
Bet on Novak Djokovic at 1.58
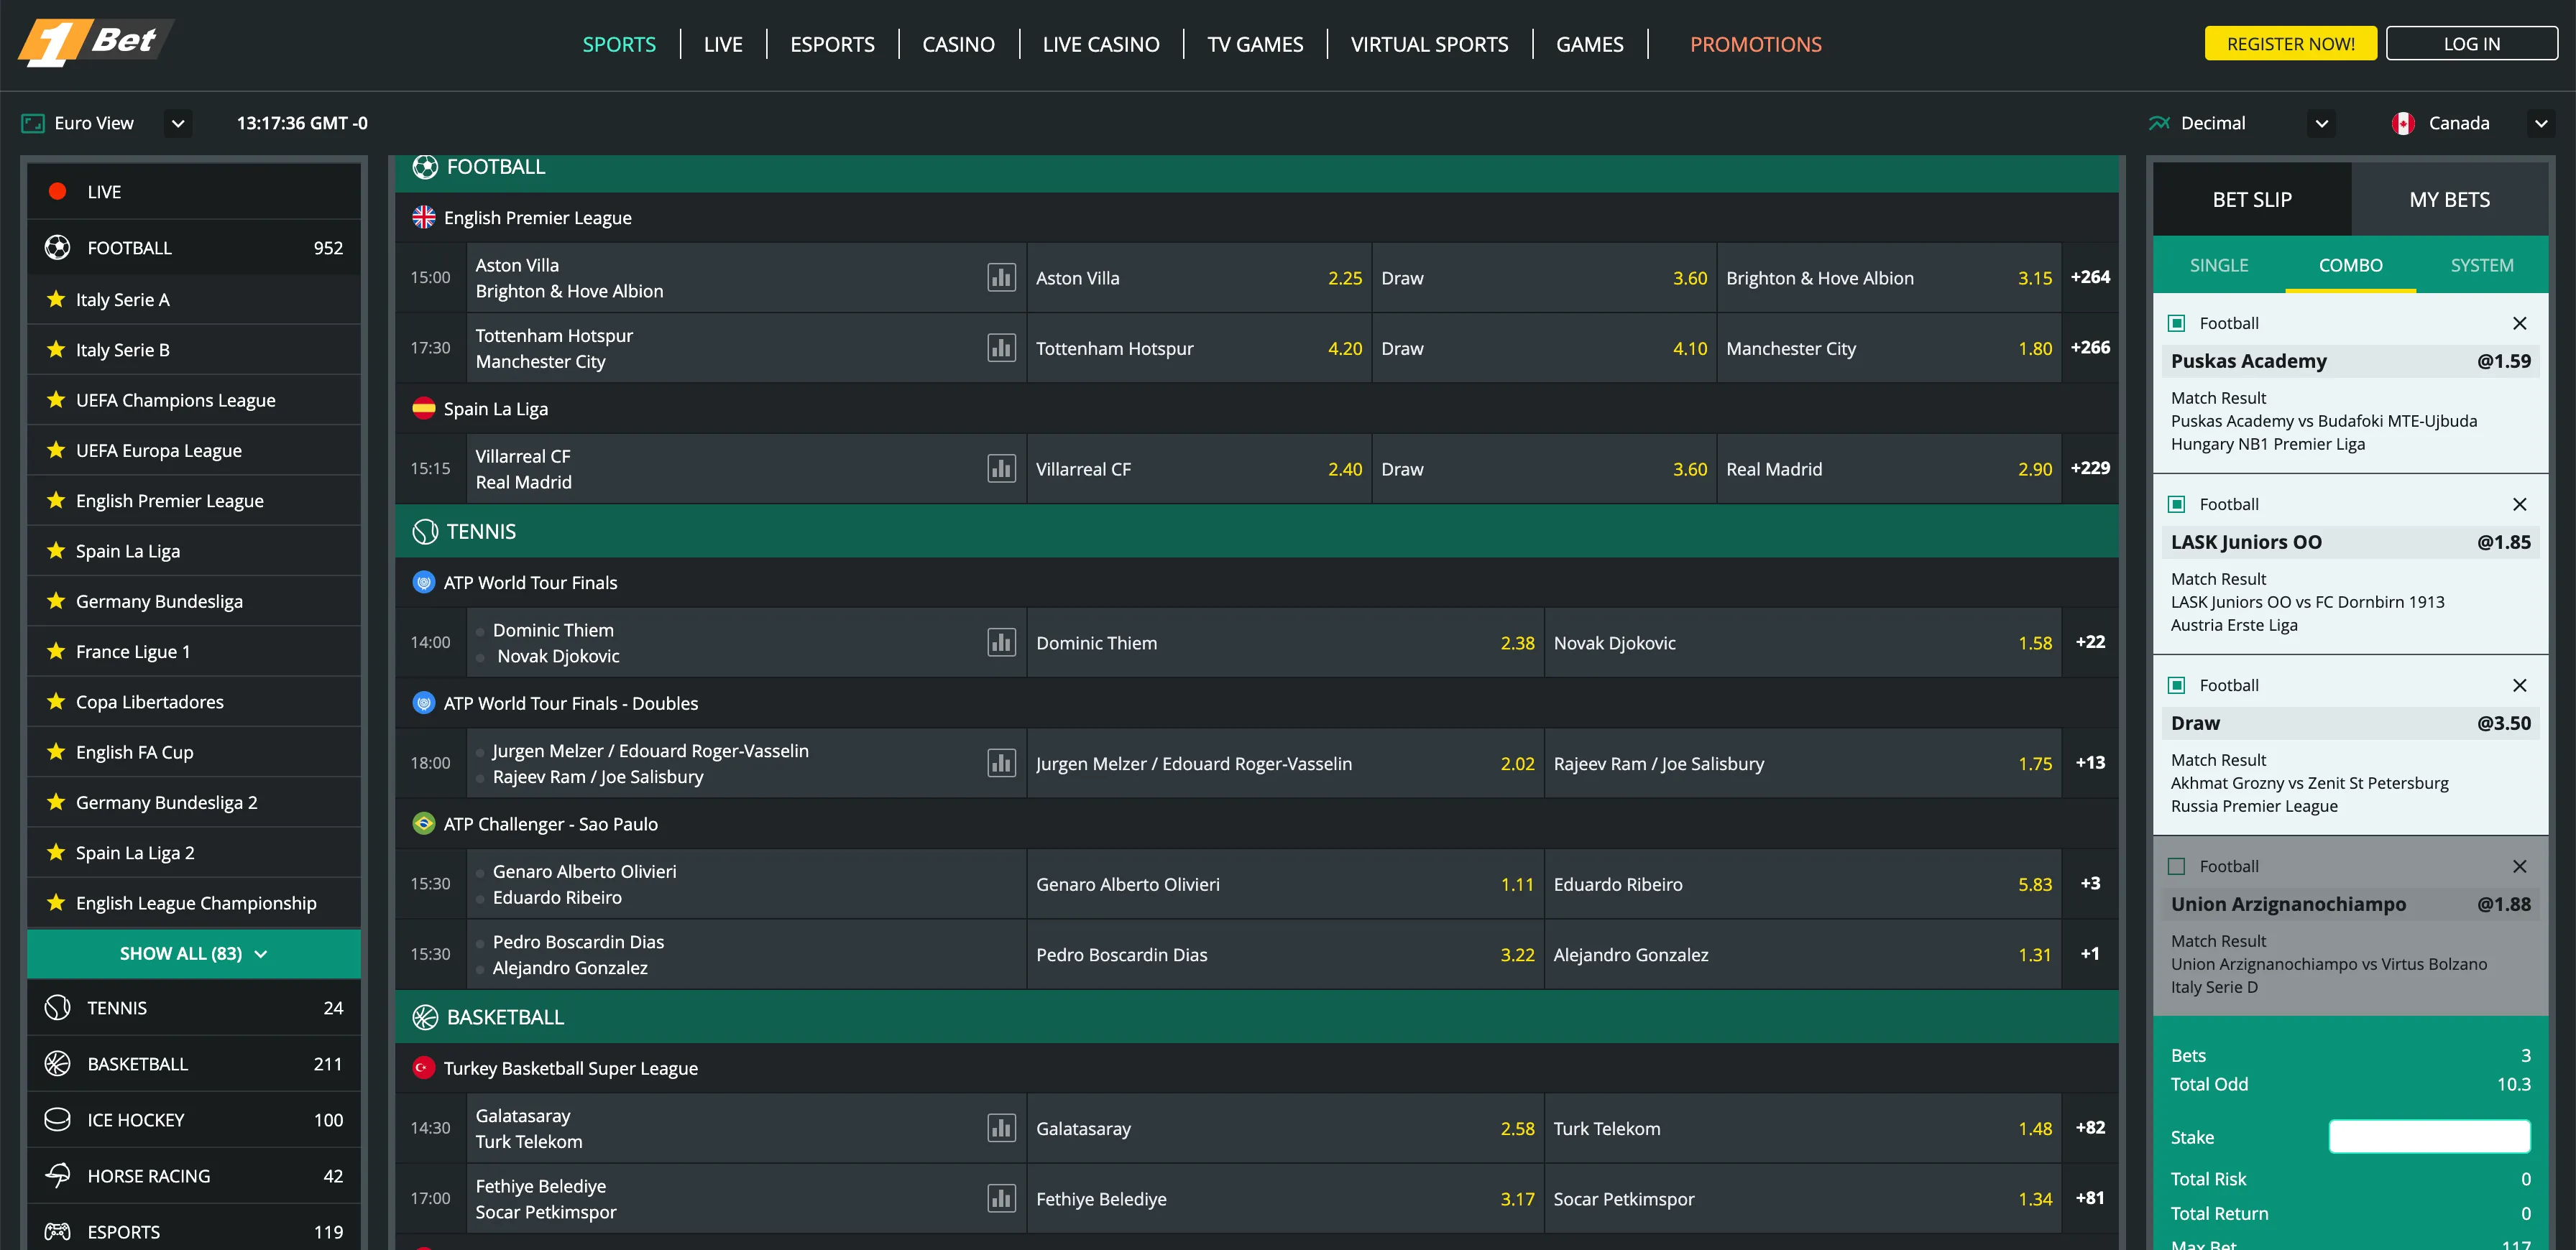tap(1802, 642)
